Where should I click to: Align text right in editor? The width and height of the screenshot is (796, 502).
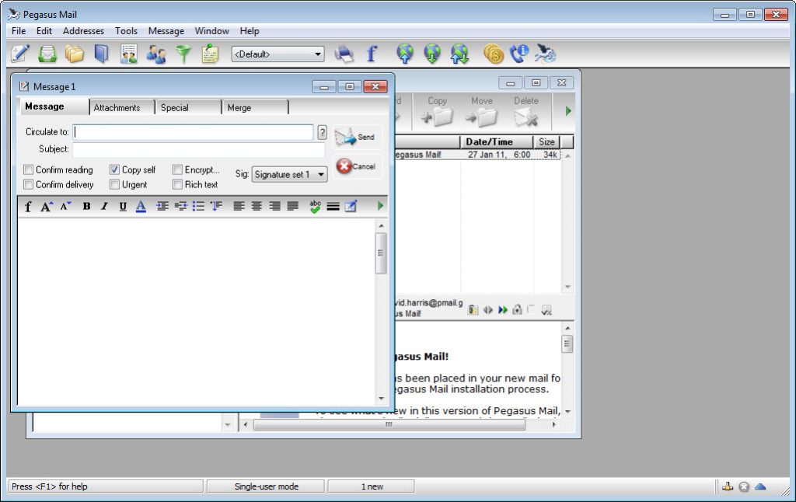click(274, 206)
